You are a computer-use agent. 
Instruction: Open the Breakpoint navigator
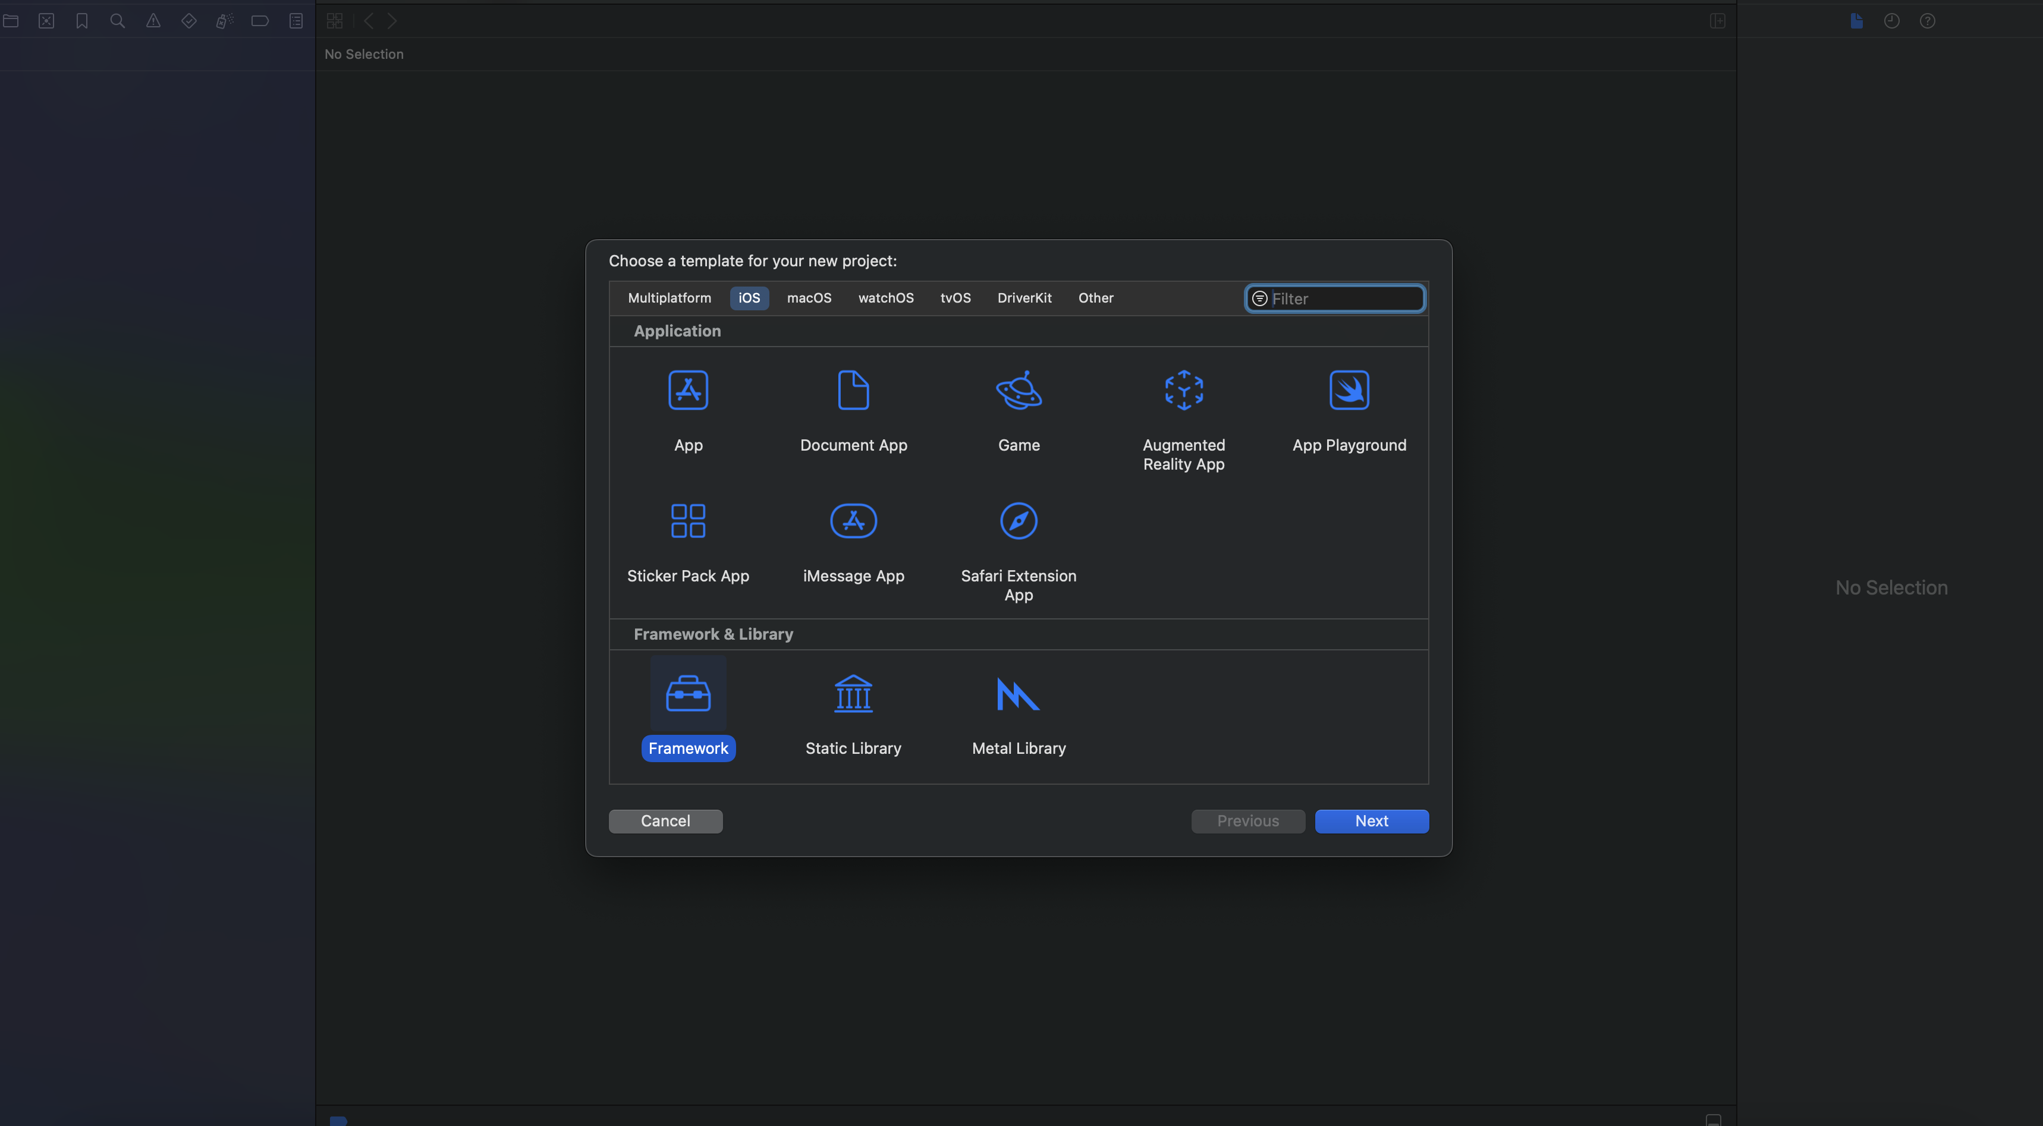(260, 21)
